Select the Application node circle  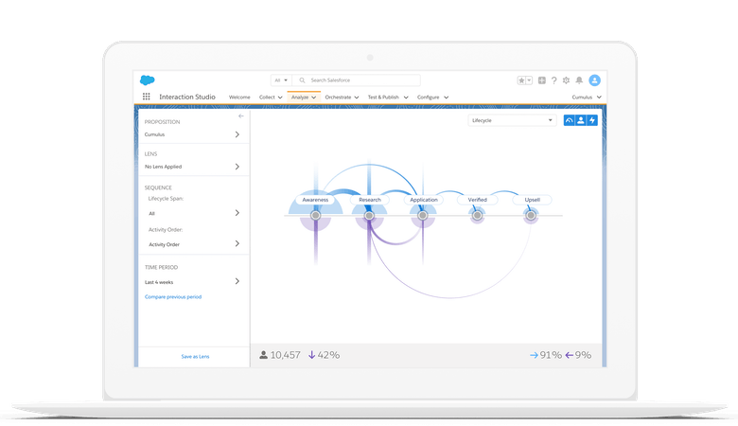[x=423, y=215]
